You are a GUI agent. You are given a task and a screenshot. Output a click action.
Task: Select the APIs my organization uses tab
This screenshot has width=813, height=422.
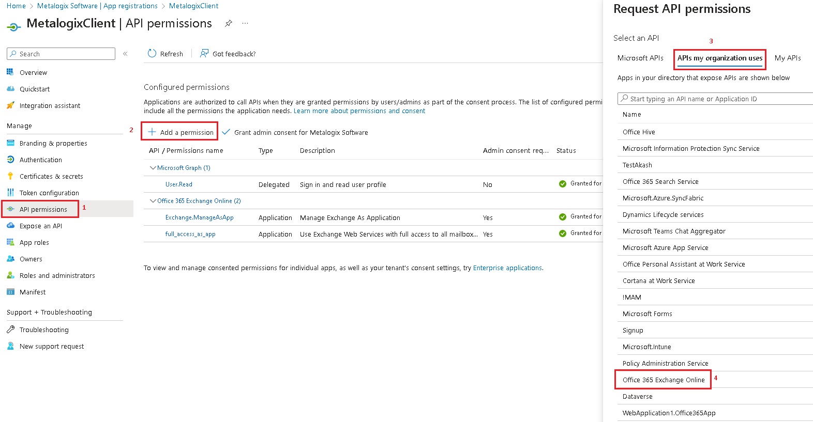point(719,58)
